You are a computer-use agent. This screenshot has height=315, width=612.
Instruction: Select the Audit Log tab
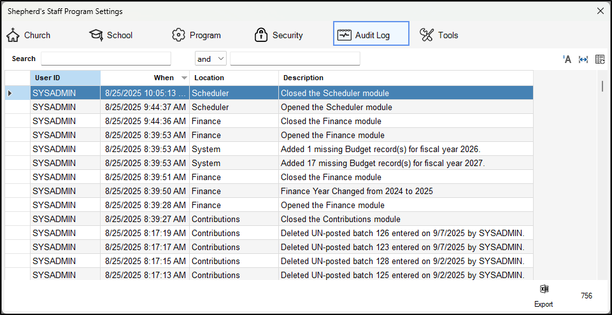[371, 34]
